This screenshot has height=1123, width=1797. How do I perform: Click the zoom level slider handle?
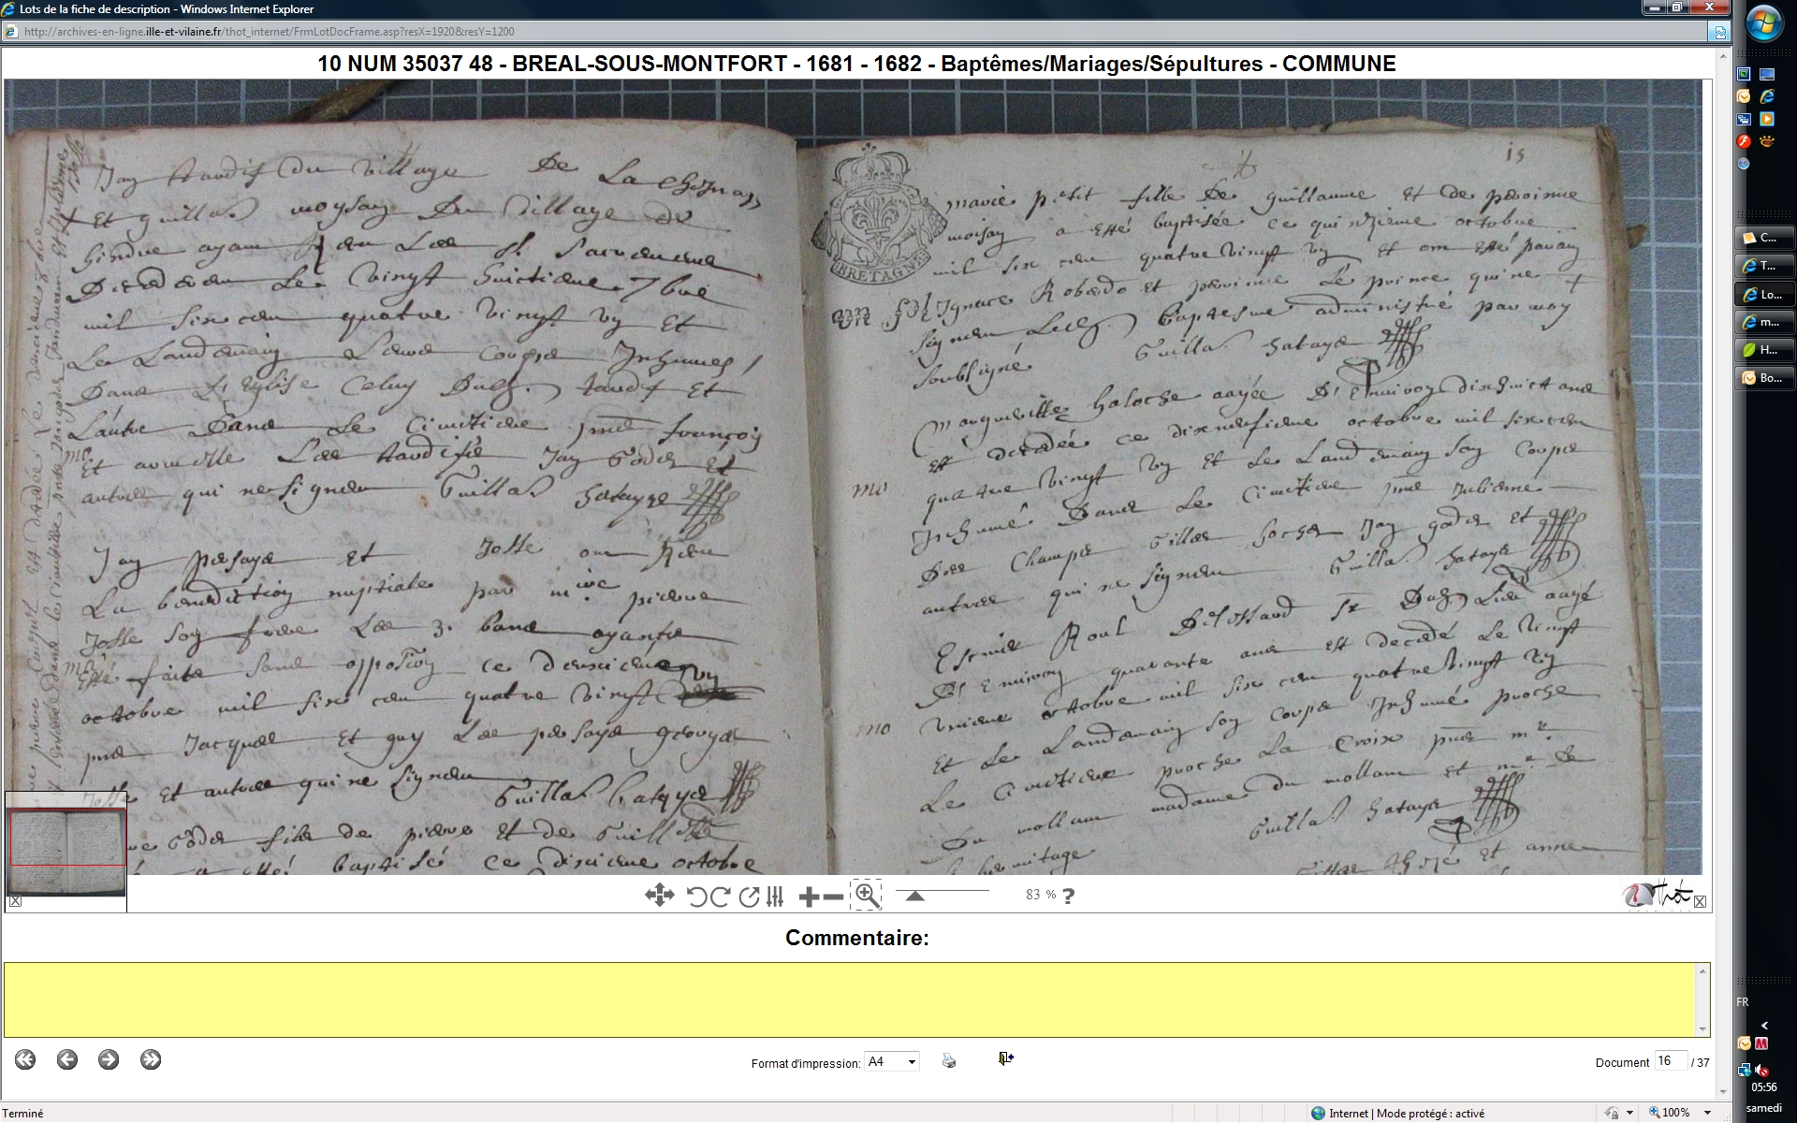click(915, 897)
